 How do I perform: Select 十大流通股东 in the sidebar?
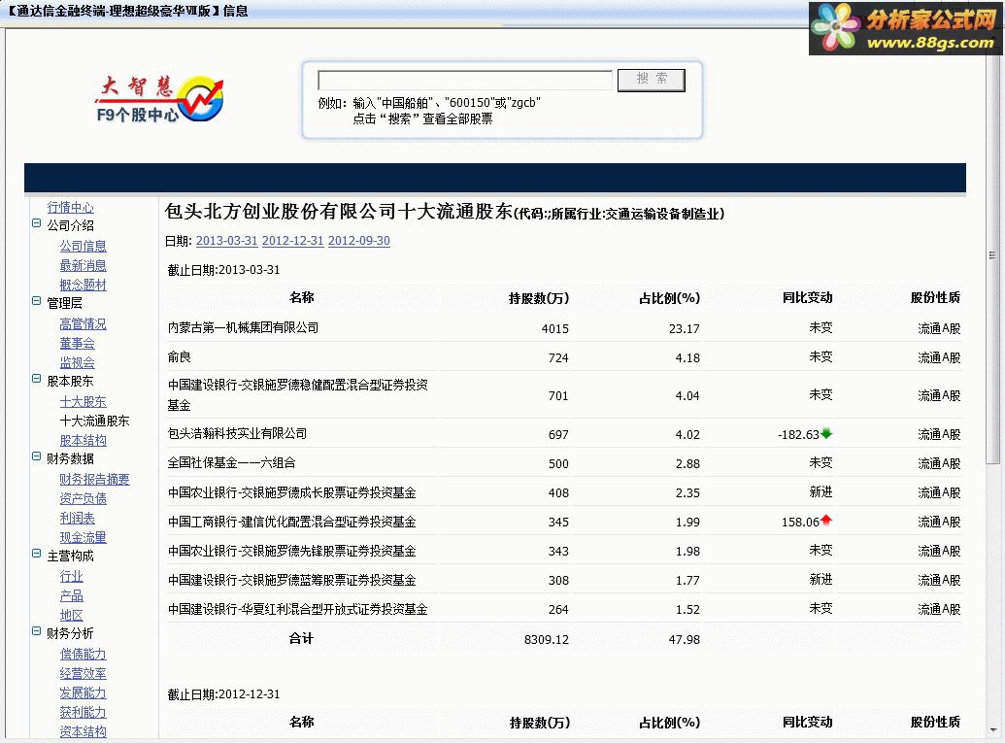coord(94,421)
